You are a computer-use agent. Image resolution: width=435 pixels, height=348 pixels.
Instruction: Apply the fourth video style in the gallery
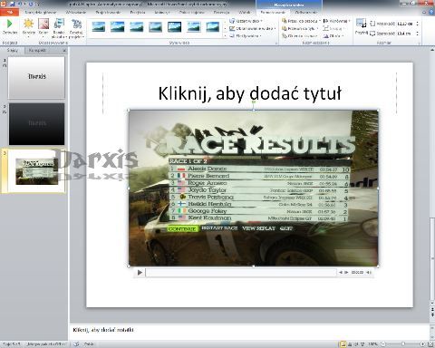[156, 27]
